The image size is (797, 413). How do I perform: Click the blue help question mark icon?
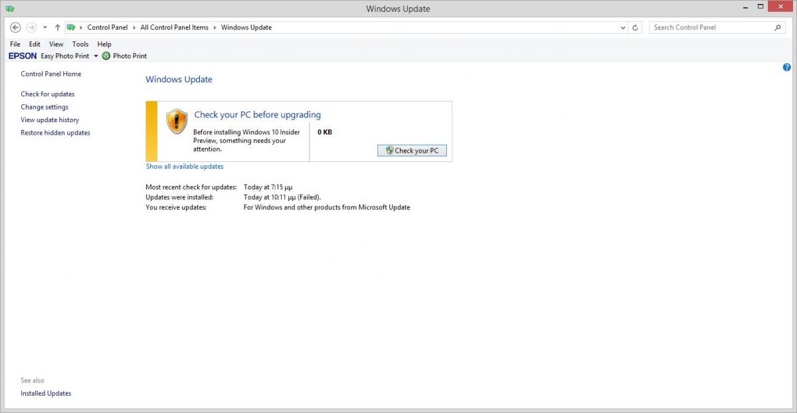(787, 68)
